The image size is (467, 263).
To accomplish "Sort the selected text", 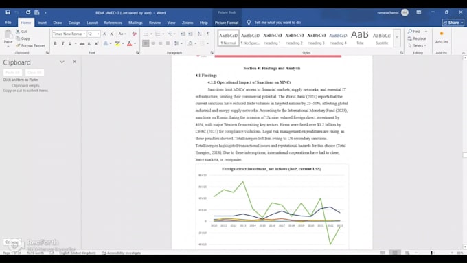I will 200,34.
